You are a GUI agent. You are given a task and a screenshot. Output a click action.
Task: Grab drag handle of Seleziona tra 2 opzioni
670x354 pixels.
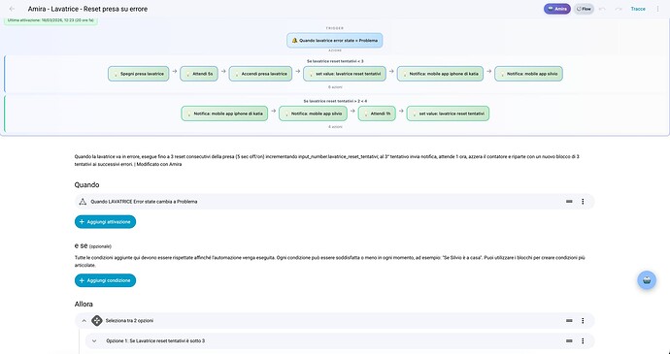569,321
